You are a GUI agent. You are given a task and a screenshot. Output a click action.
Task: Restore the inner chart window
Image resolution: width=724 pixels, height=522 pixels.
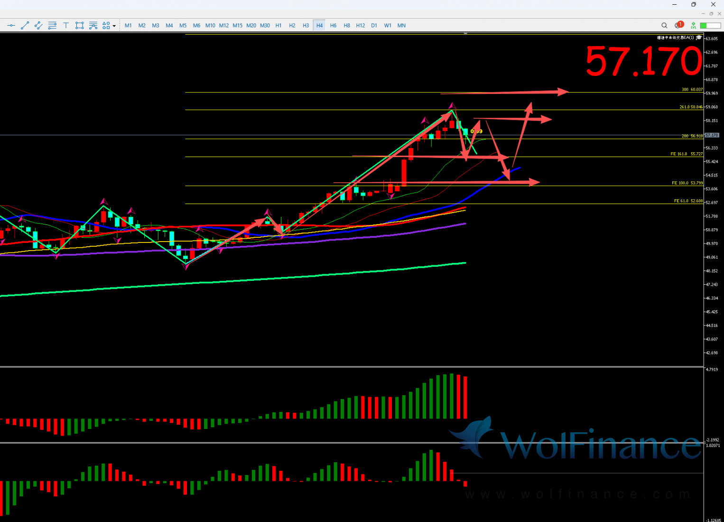(711, 14)
